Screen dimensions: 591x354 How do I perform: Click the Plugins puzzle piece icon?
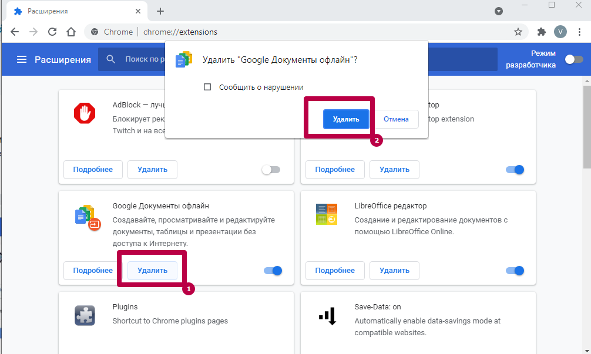click(x=85, y=315)
